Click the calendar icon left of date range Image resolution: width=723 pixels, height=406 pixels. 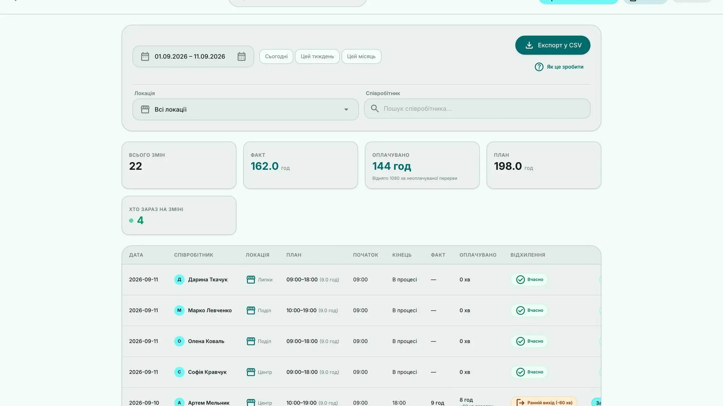[x=145, y=56]
